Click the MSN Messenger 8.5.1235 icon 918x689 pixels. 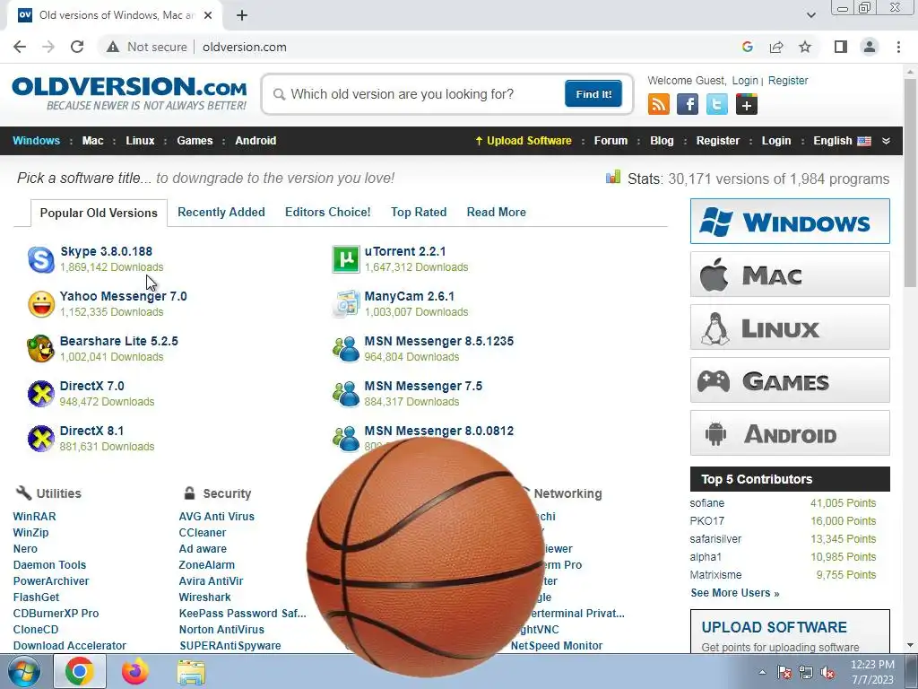click(346, 349)
